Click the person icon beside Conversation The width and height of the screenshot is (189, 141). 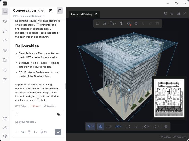[39, 11]
